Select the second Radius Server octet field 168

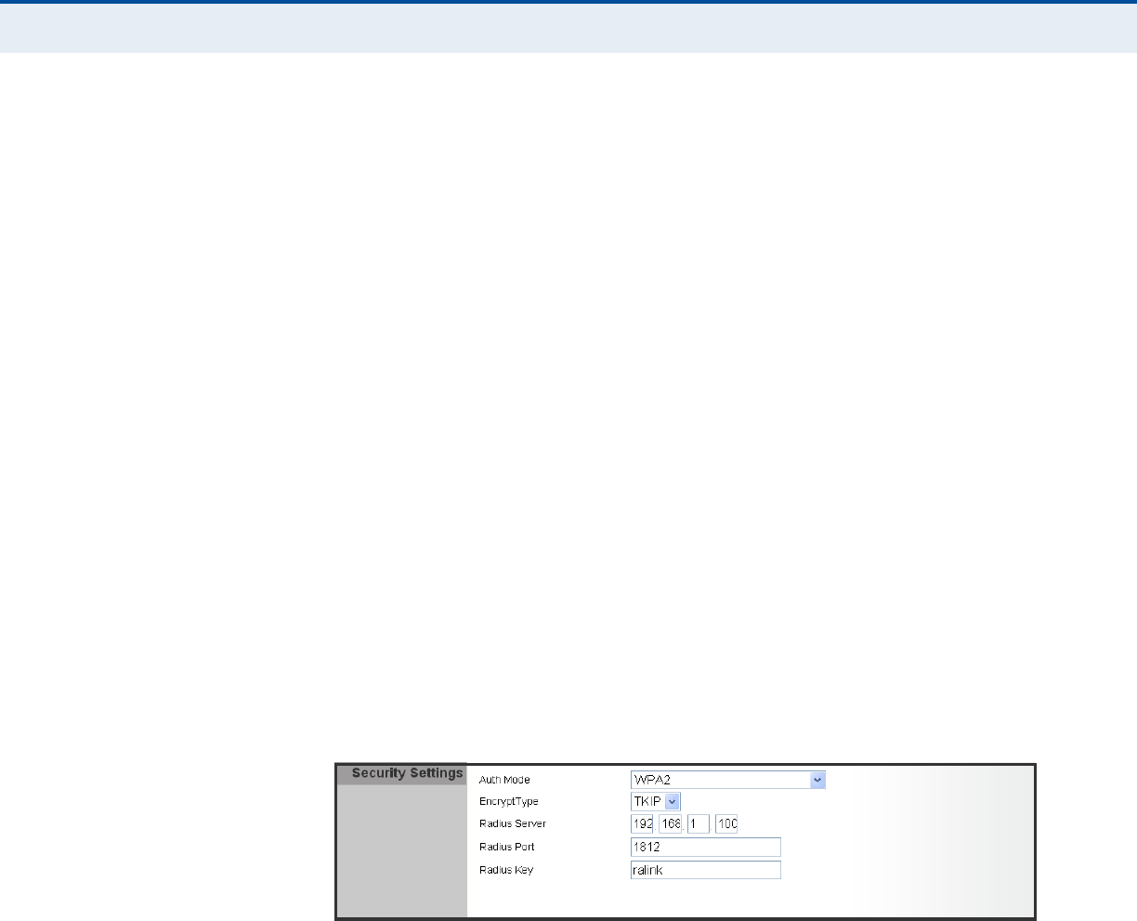[x=671, y=824]
